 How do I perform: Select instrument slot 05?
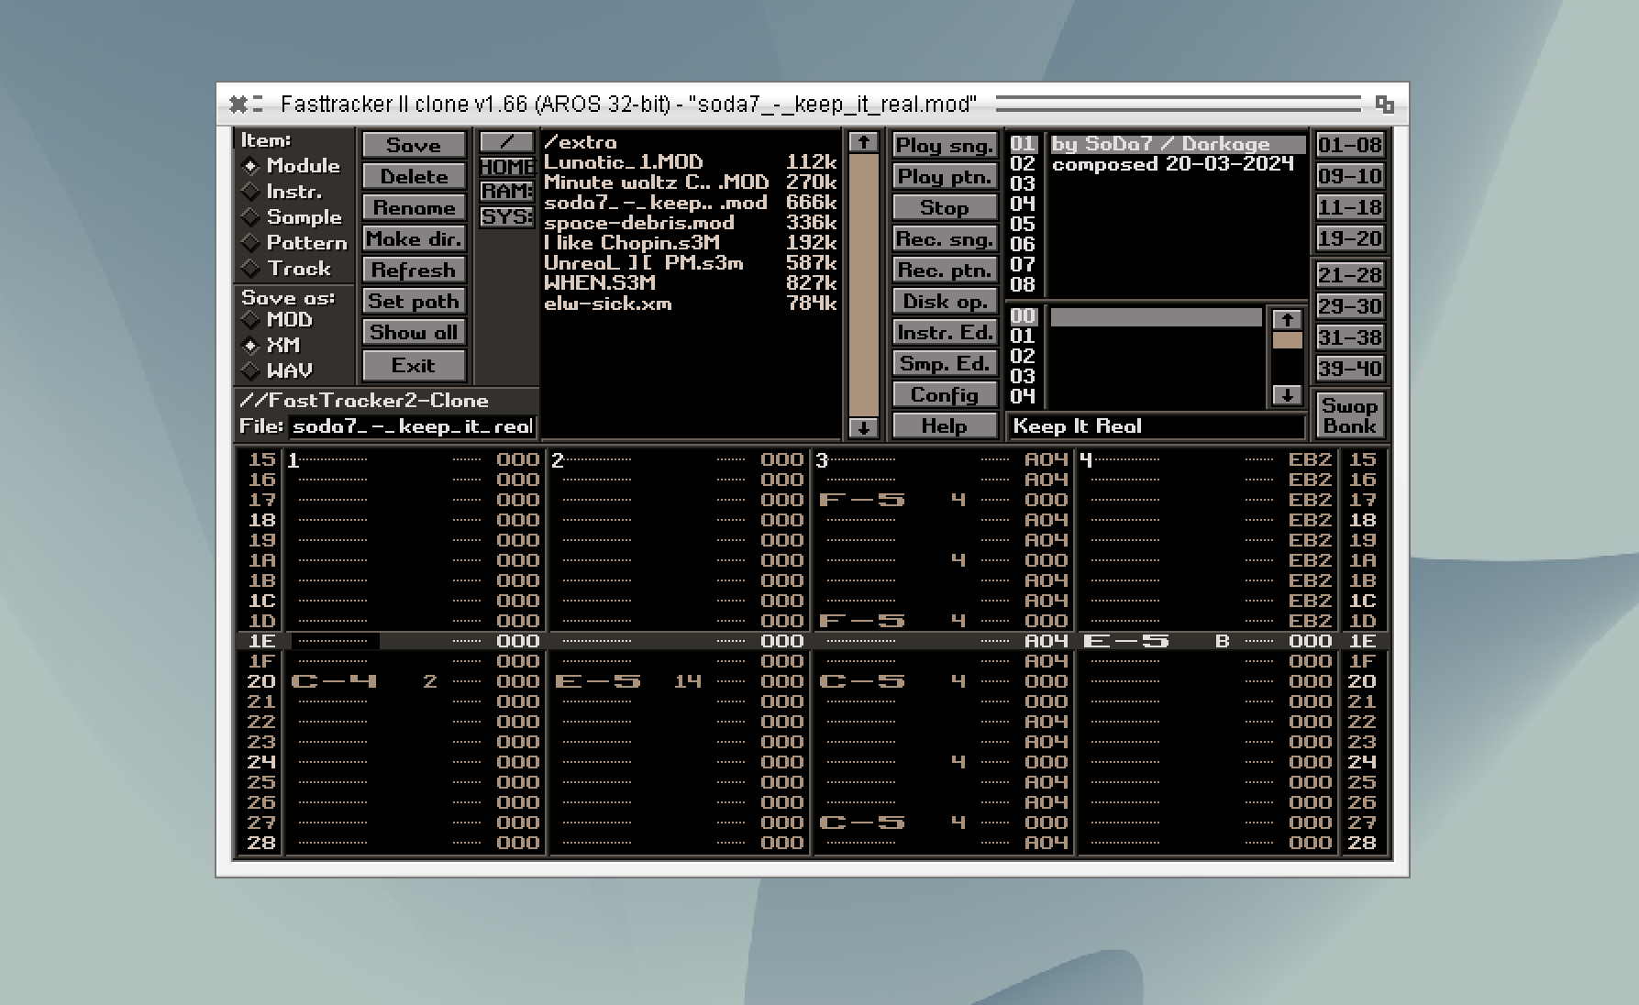click(1178, 225)
